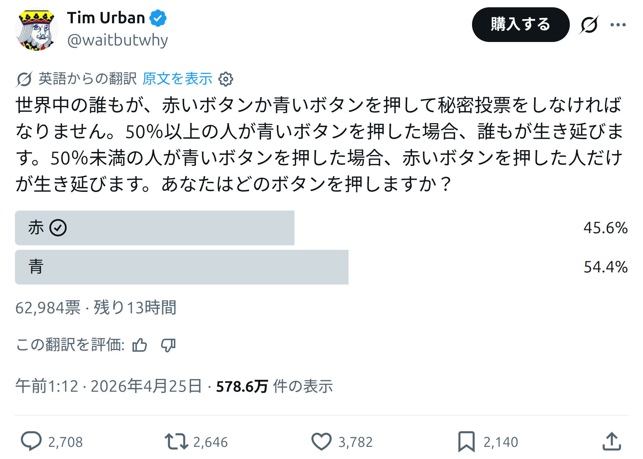This screenshot has height=459, width=643.
Task: Click 原文を表示 to show original text
Action: (x=177, y=79)
